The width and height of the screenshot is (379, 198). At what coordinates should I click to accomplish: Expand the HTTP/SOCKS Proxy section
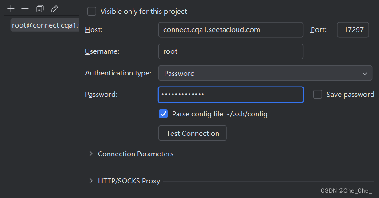[91, 181]
